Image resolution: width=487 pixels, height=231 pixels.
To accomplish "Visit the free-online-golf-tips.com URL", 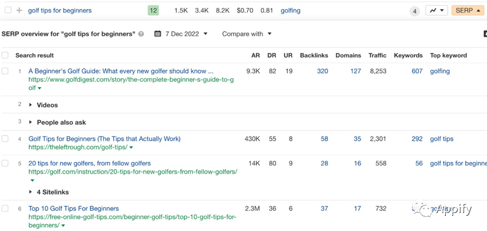I will 132,221.
